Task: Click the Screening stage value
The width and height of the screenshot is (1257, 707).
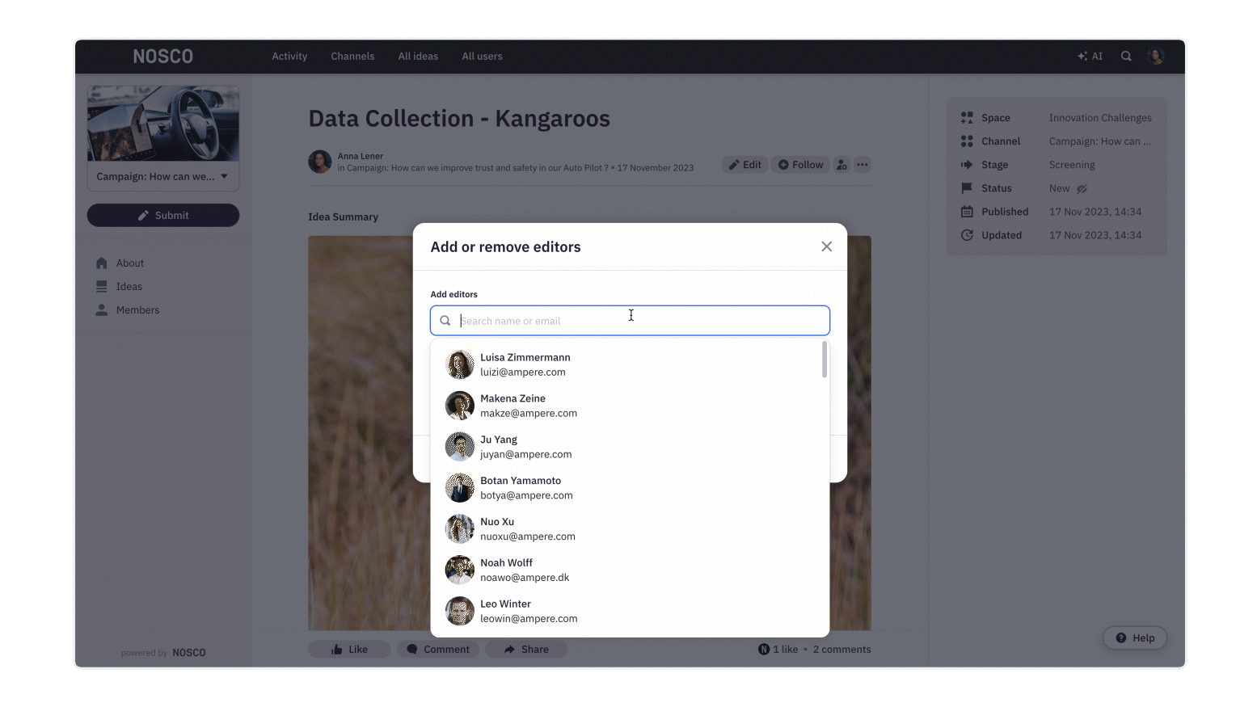Action: click(1072, 165)
